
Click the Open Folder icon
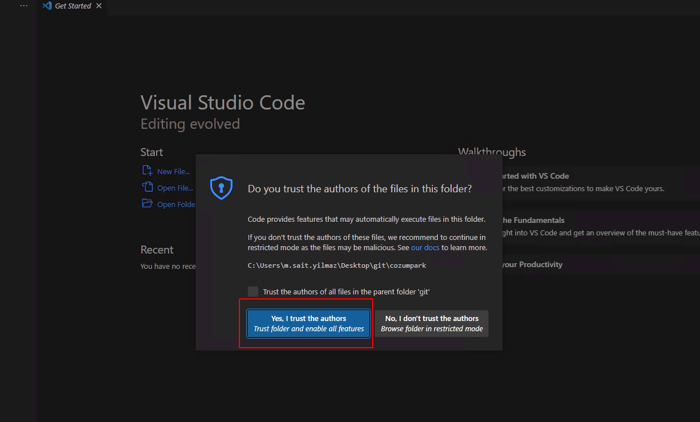pos(147,204)
